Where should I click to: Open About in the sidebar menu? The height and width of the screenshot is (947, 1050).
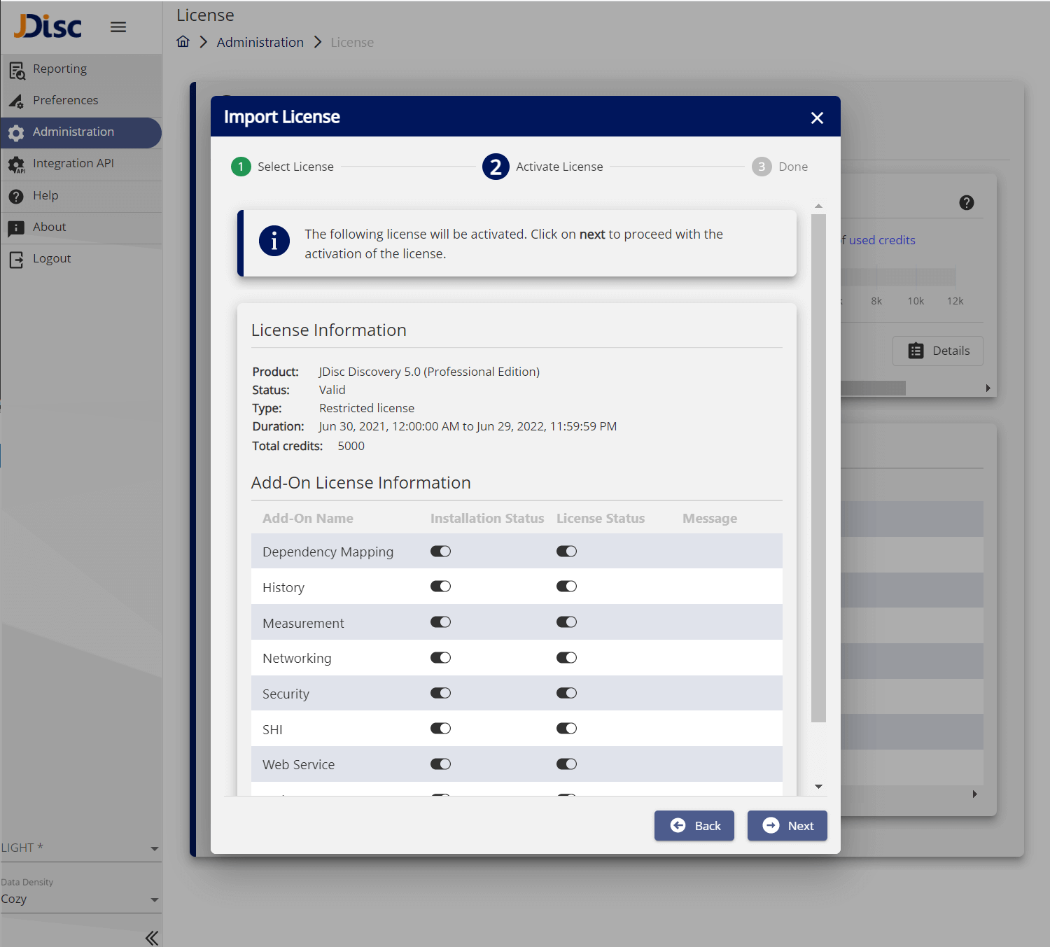click(49, 227)
